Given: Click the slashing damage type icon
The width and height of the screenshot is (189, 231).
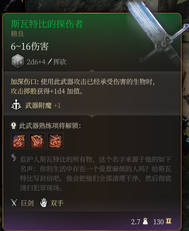Looking at the screenshot, I should tap(50, 62).
